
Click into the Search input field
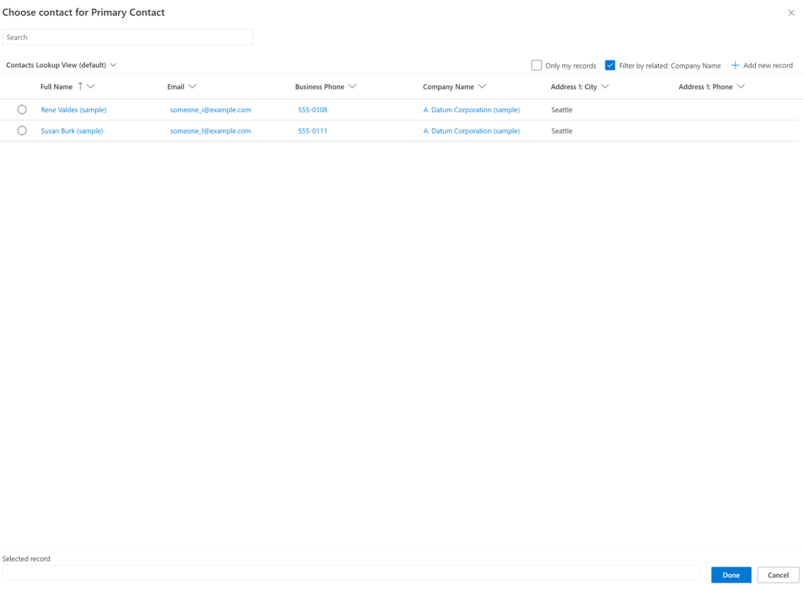click(x=127, y=37)
